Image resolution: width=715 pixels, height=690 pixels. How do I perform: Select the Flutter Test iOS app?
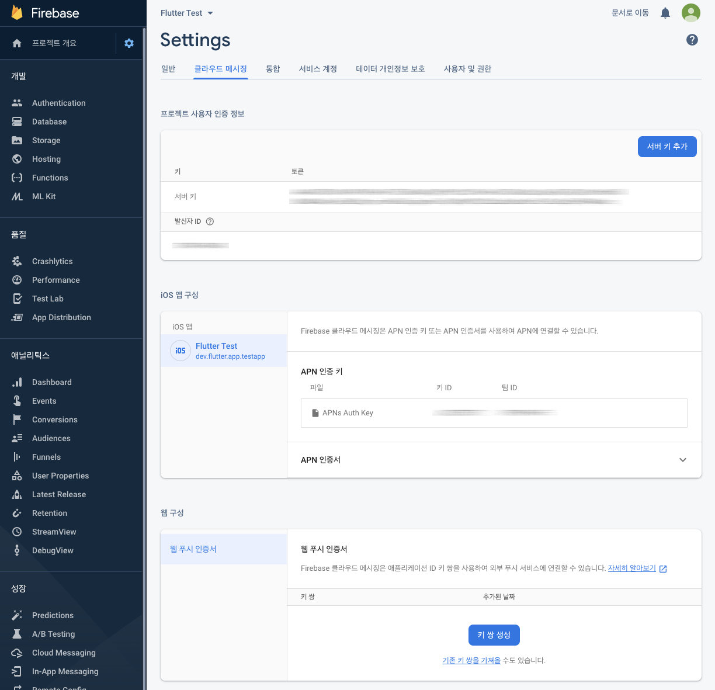coord(224,351)
